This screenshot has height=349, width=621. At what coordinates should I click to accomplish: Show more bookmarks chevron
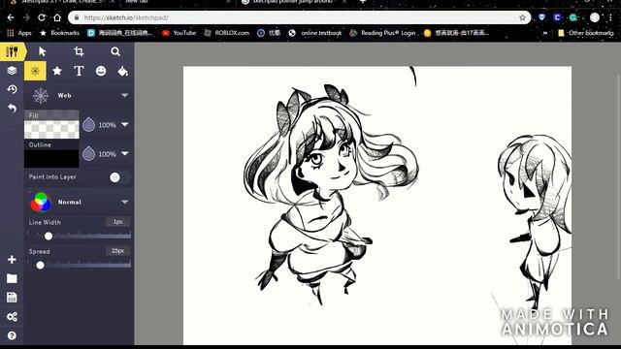coord(545,33)
